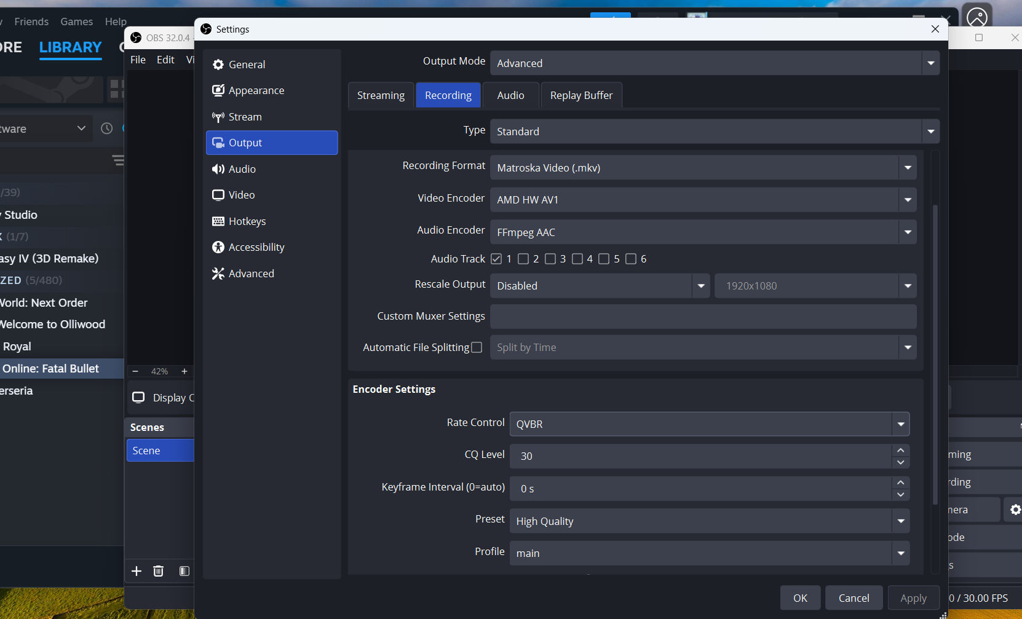Screen dimensions: 1022x619
Task: Uncheck audio track 1
Action: click(x=496, y=259)
